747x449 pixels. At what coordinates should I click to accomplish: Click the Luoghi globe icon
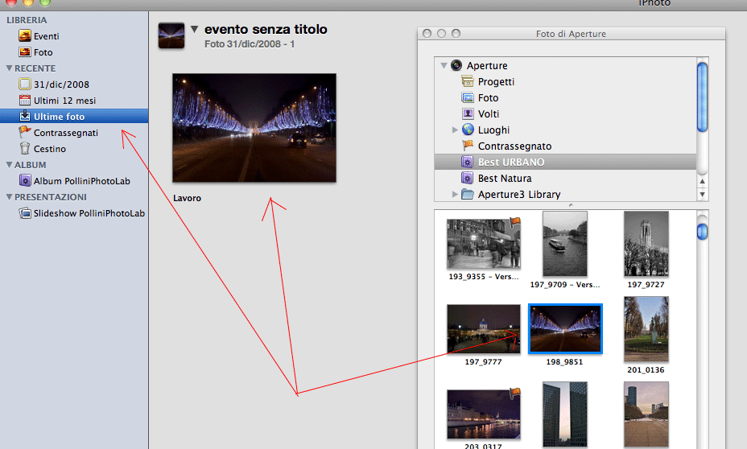468,130
